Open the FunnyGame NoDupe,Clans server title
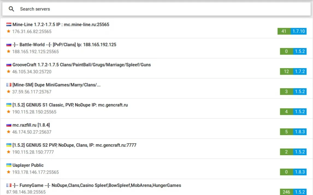Viewport: 313px width, 195px height. 97,185
